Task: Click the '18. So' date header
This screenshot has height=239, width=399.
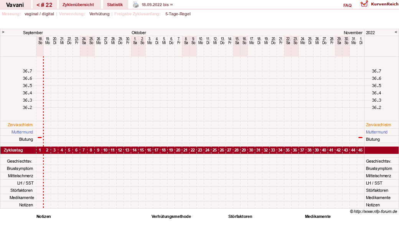Action: [40, 41]
